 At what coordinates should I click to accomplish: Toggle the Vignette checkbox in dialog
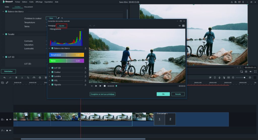[52, 85]
